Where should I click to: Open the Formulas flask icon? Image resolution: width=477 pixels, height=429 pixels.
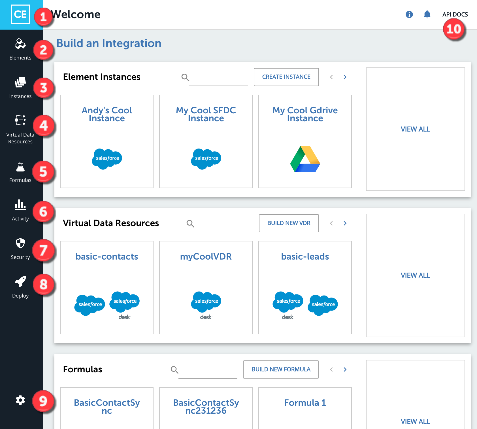[x=20, y=167]
